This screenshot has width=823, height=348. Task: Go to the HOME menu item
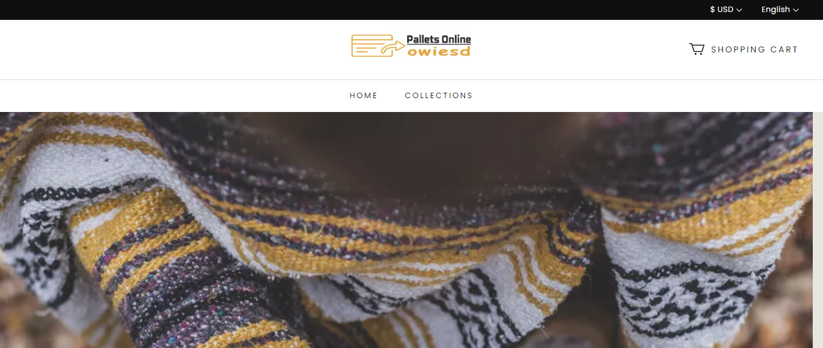tap(363, 96)
